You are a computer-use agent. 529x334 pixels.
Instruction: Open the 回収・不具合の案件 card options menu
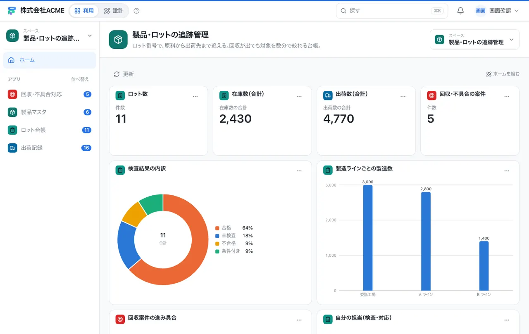click(x=507, y=96)
